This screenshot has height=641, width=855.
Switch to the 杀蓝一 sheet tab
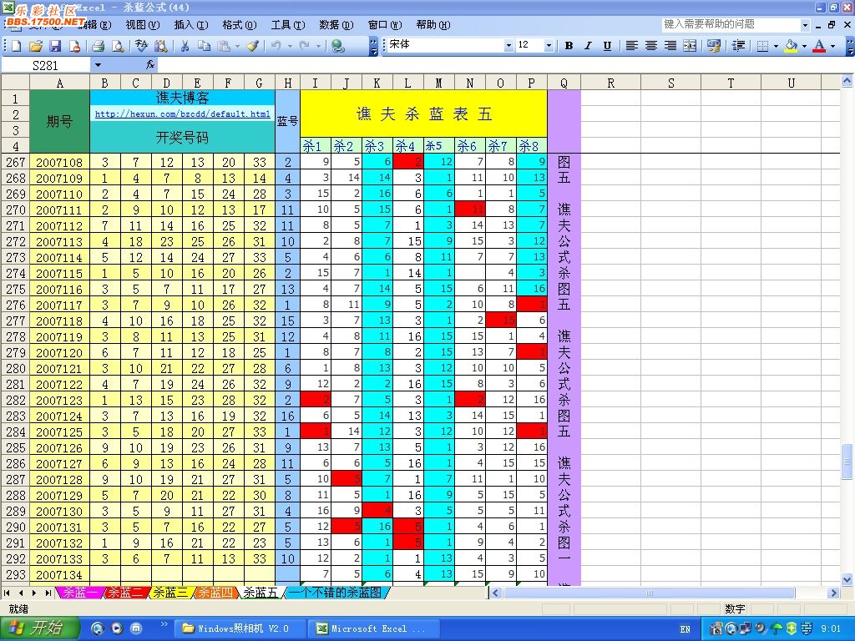point(80,593)
